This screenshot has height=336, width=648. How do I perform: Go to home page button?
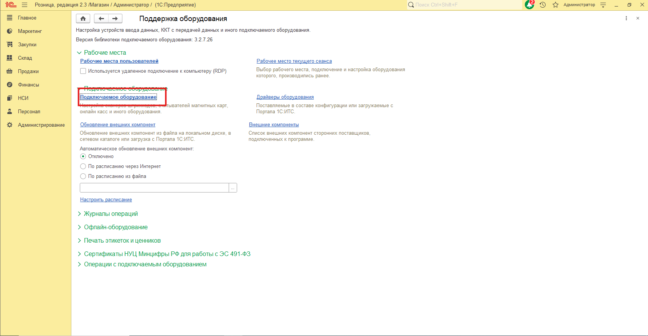[x=83, y=18]
